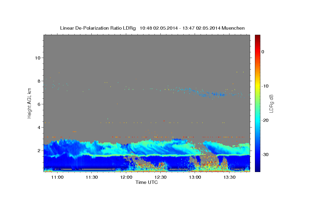Click the dark blue bottom of the colorbar
The height and width of the screenshot is (206, 309).
[257, 169]
